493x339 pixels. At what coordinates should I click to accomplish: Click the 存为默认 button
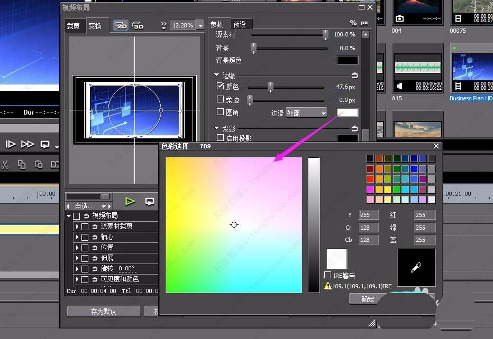tap(104, 312)
